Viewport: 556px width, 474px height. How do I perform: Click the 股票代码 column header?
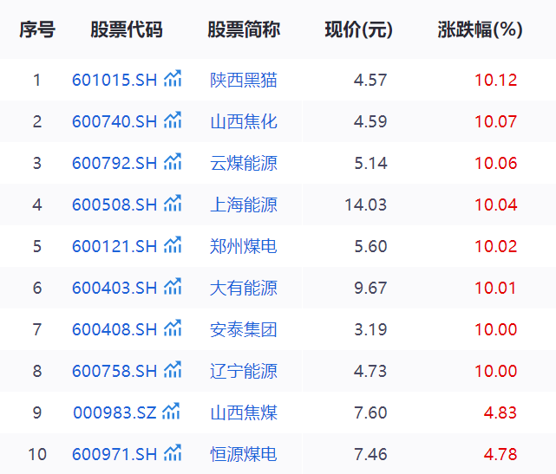coord(126,30)
